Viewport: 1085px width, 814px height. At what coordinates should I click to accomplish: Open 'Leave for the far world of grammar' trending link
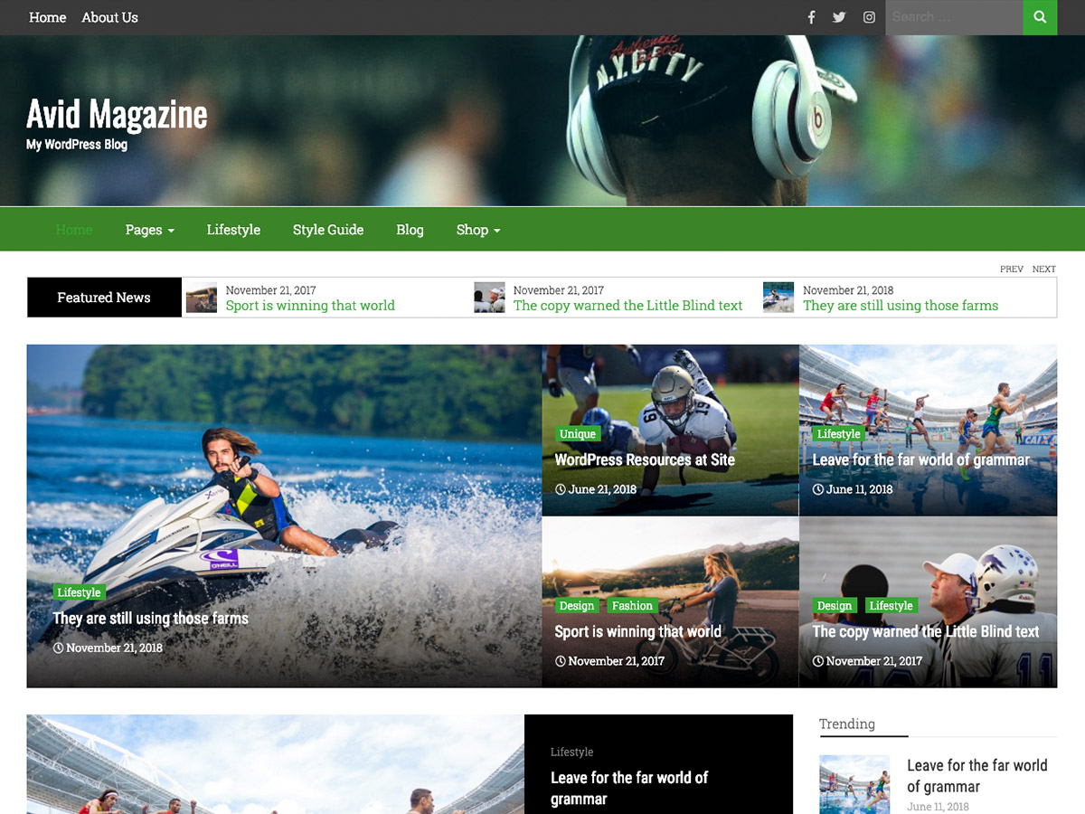click(x=978, y=775)
